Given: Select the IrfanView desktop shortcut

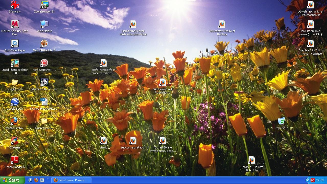Looking at the screenshot, I should [x=15, y=5].
